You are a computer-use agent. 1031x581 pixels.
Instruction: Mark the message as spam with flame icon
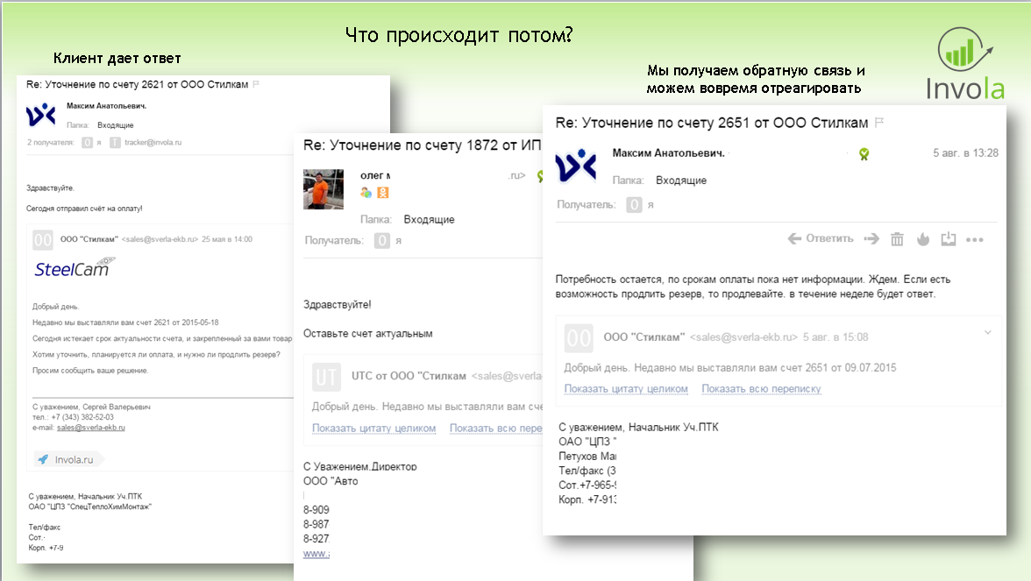point(923,237)
